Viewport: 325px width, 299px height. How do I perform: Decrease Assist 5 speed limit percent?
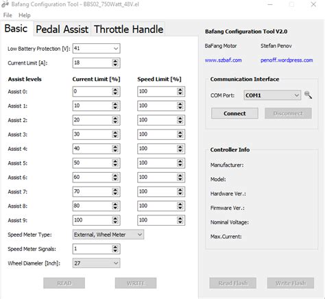point(180,165)
